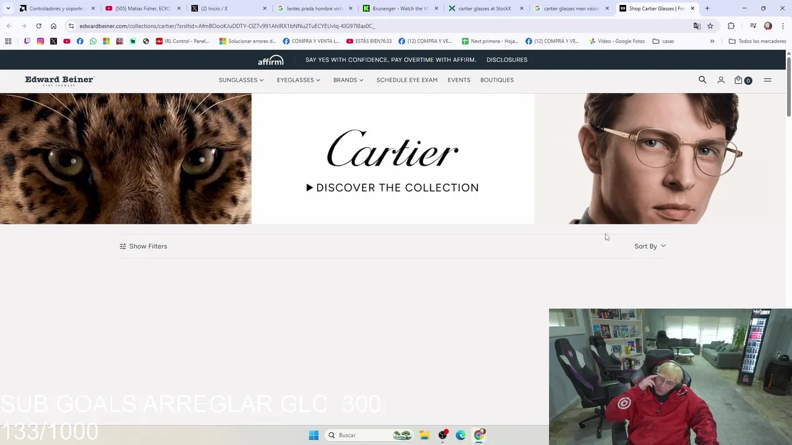
Task: Open the Extensions puzzle icon
Action: click(x=731, y=26)
